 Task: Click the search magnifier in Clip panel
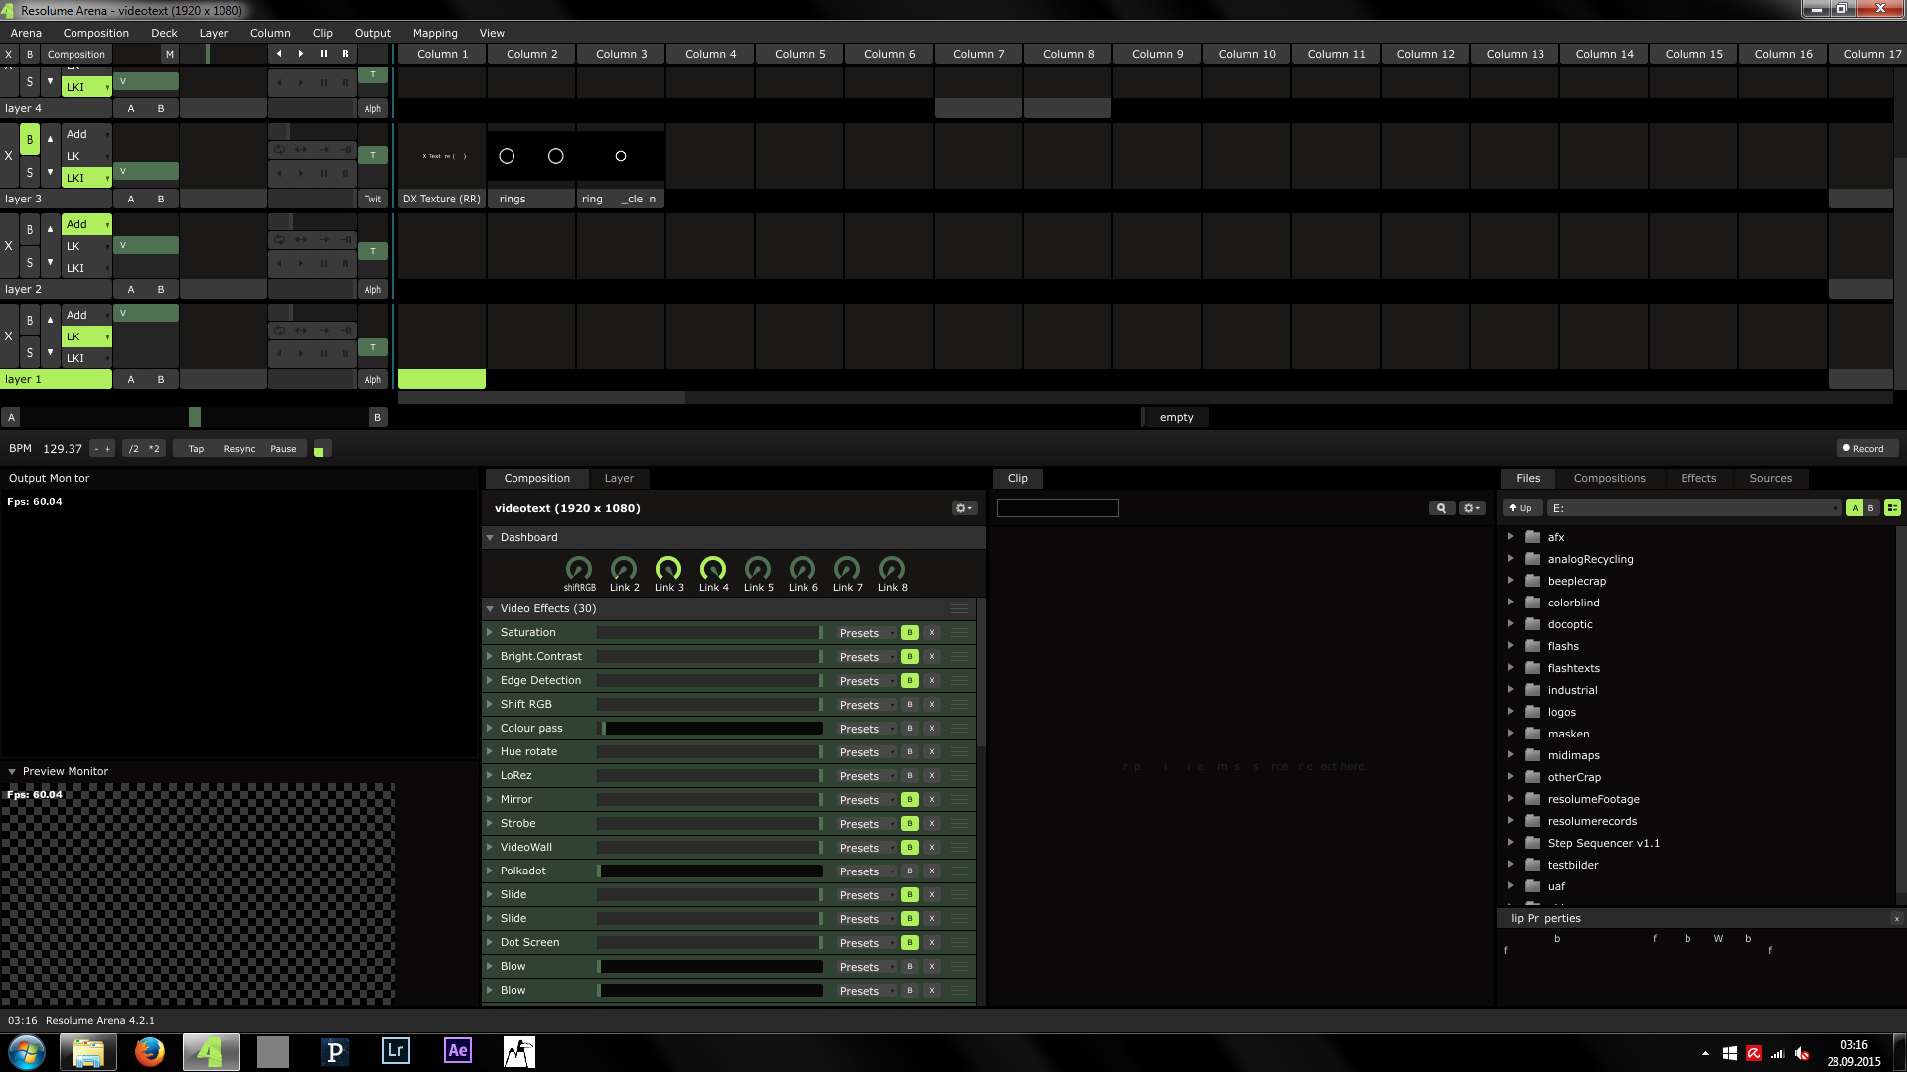1441,508
